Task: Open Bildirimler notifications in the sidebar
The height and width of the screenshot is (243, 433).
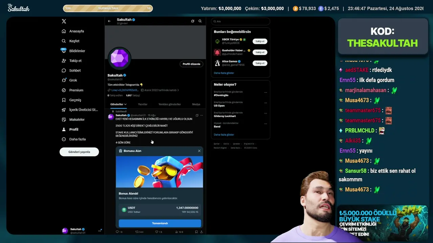Action: point(73,51)
